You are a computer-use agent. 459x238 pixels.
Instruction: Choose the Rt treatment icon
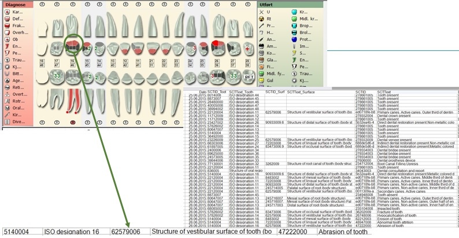pyautogui.click(x=262, y=19)
